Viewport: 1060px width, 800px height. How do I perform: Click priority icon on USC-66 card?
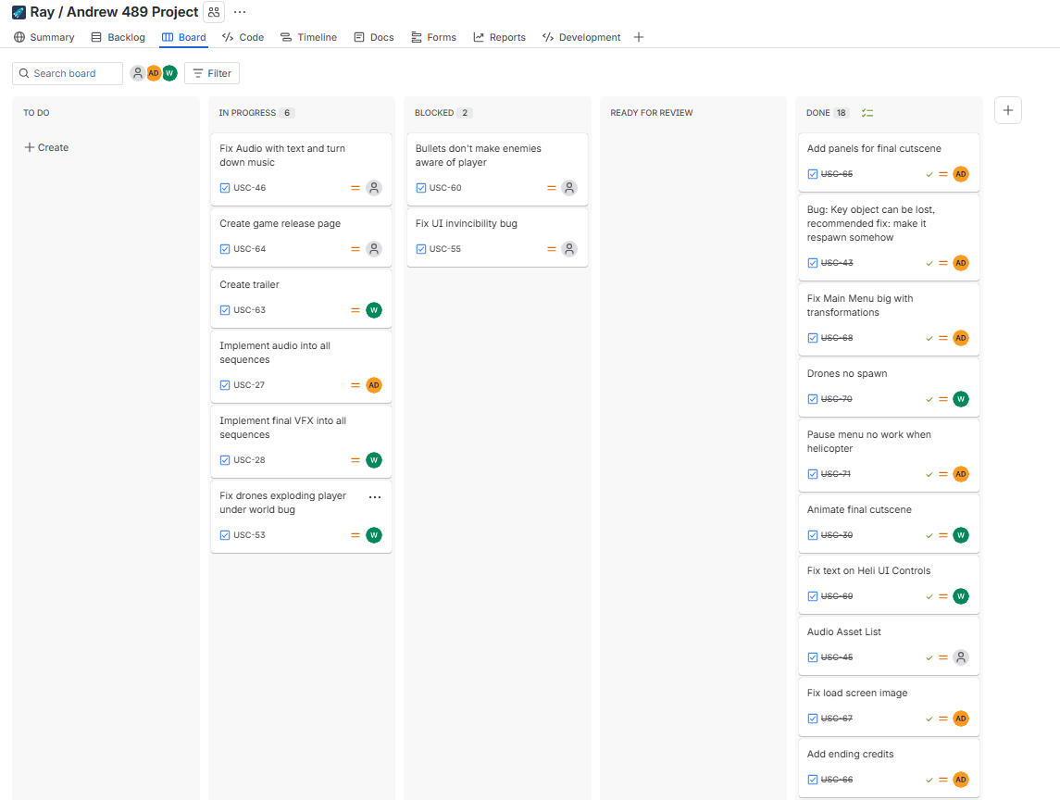pos(943,780)
